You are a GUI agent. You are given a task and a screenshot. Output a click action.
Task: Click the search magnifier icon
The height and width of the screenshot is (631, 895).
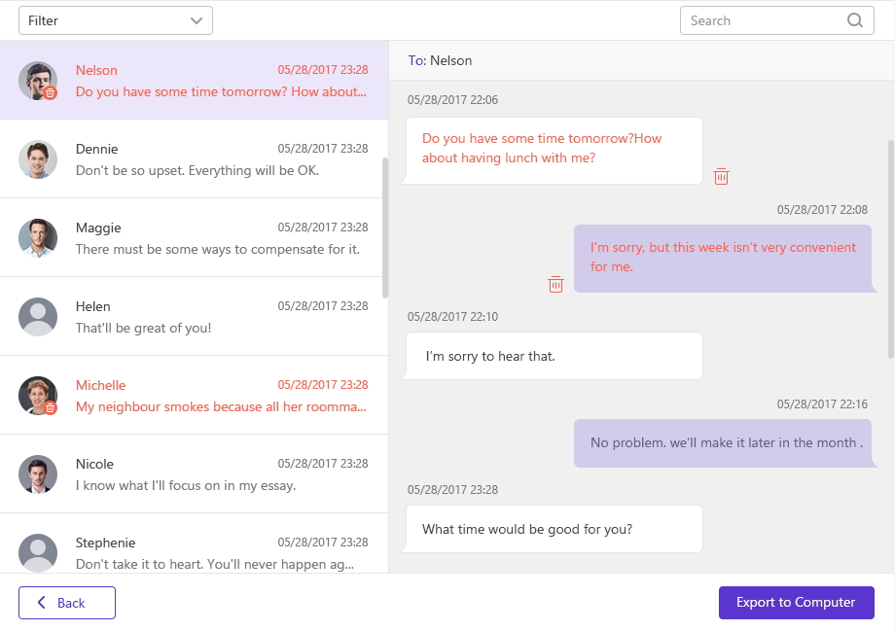855,20
